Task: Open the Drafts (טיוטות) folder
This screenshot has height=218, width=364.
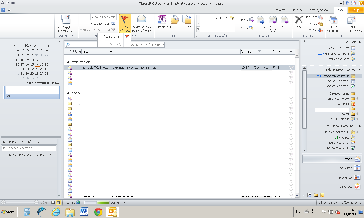Action: 344,137
